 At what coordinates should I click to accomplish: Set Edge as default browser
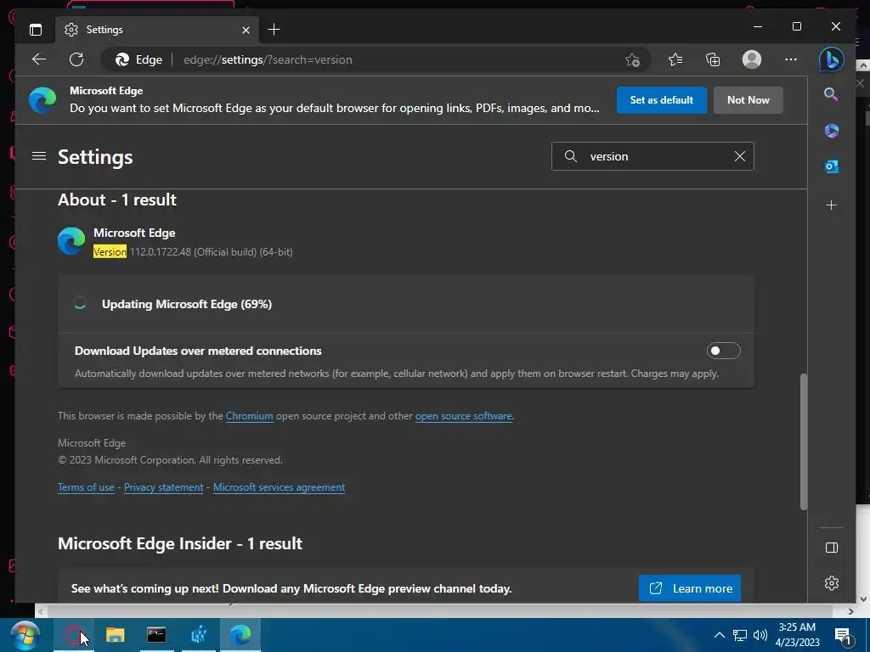click(x=661, y=100)
